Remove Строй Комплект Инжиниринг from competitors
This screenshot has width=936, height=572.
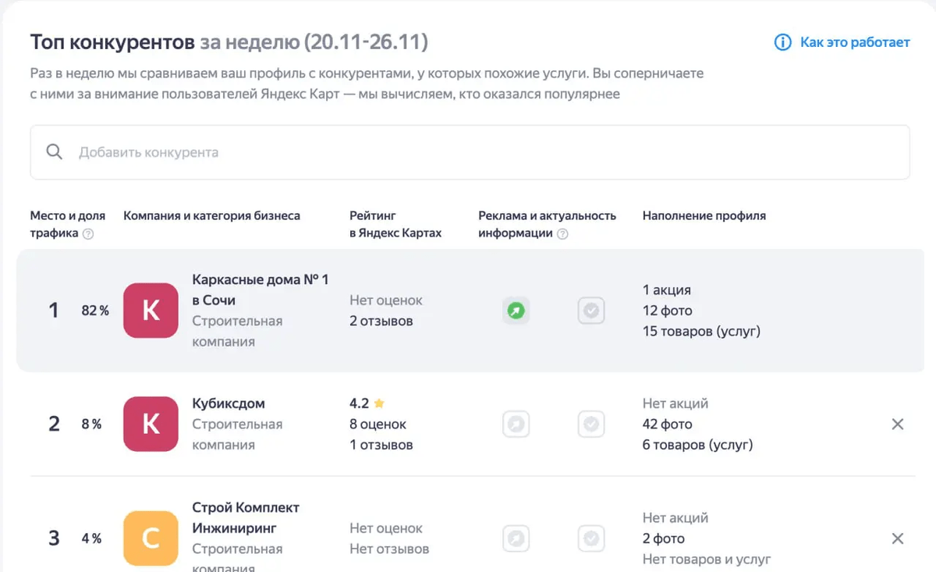pos(898,538)
